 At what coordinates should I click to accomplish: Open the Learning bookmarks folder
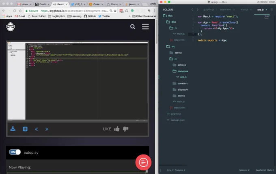pyautogui.click(x=74, y=16)
